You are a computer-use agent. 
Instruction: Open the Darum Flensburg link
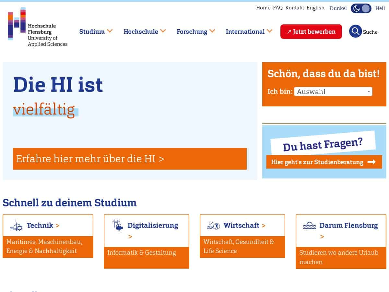click(x=348, y=225)
